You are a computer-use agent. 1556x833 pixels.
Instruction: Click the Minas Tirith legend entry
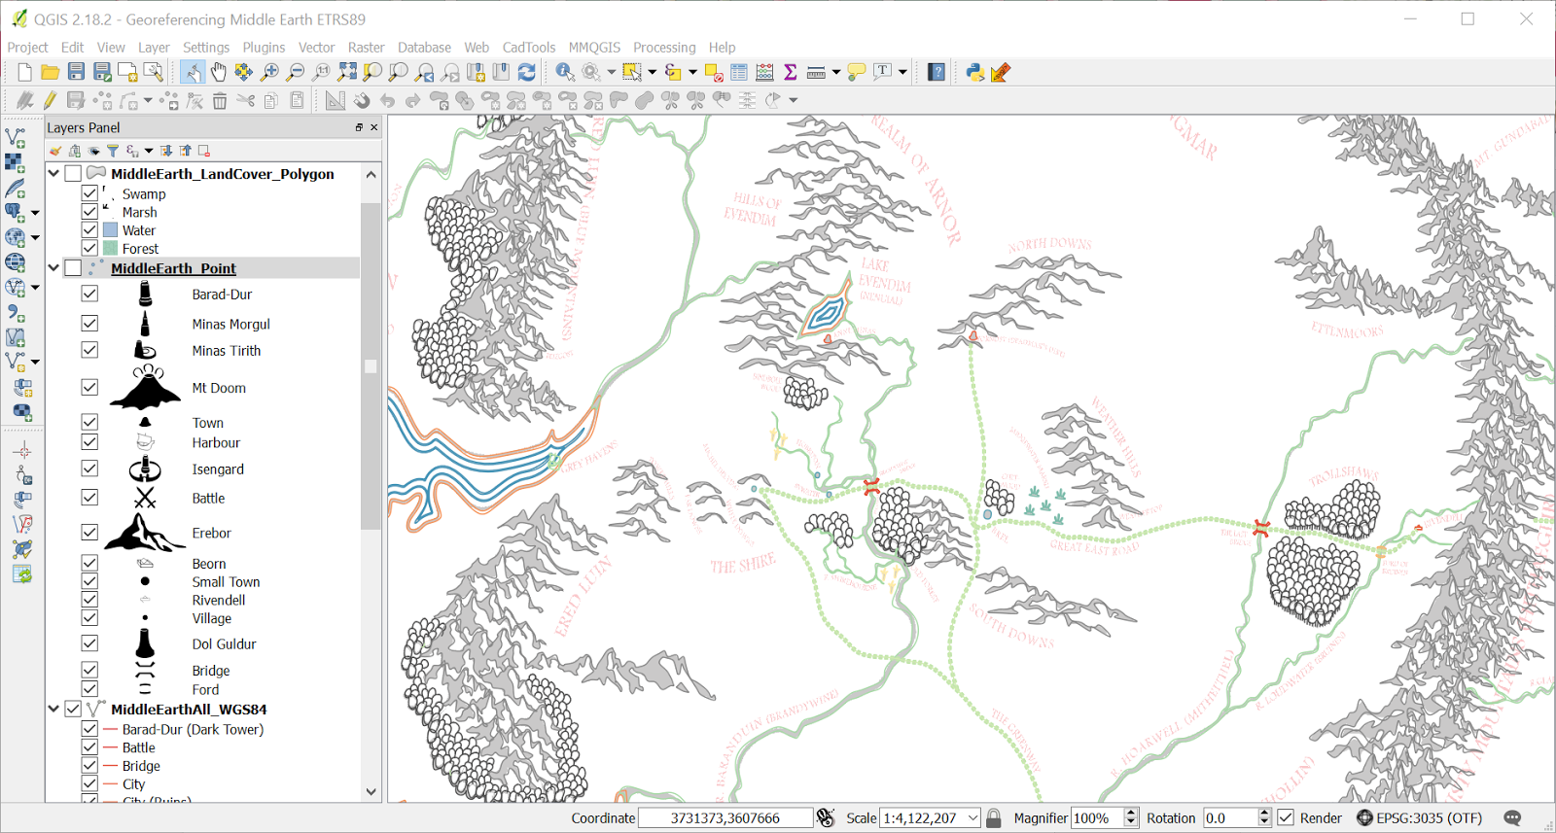point(227,351)
